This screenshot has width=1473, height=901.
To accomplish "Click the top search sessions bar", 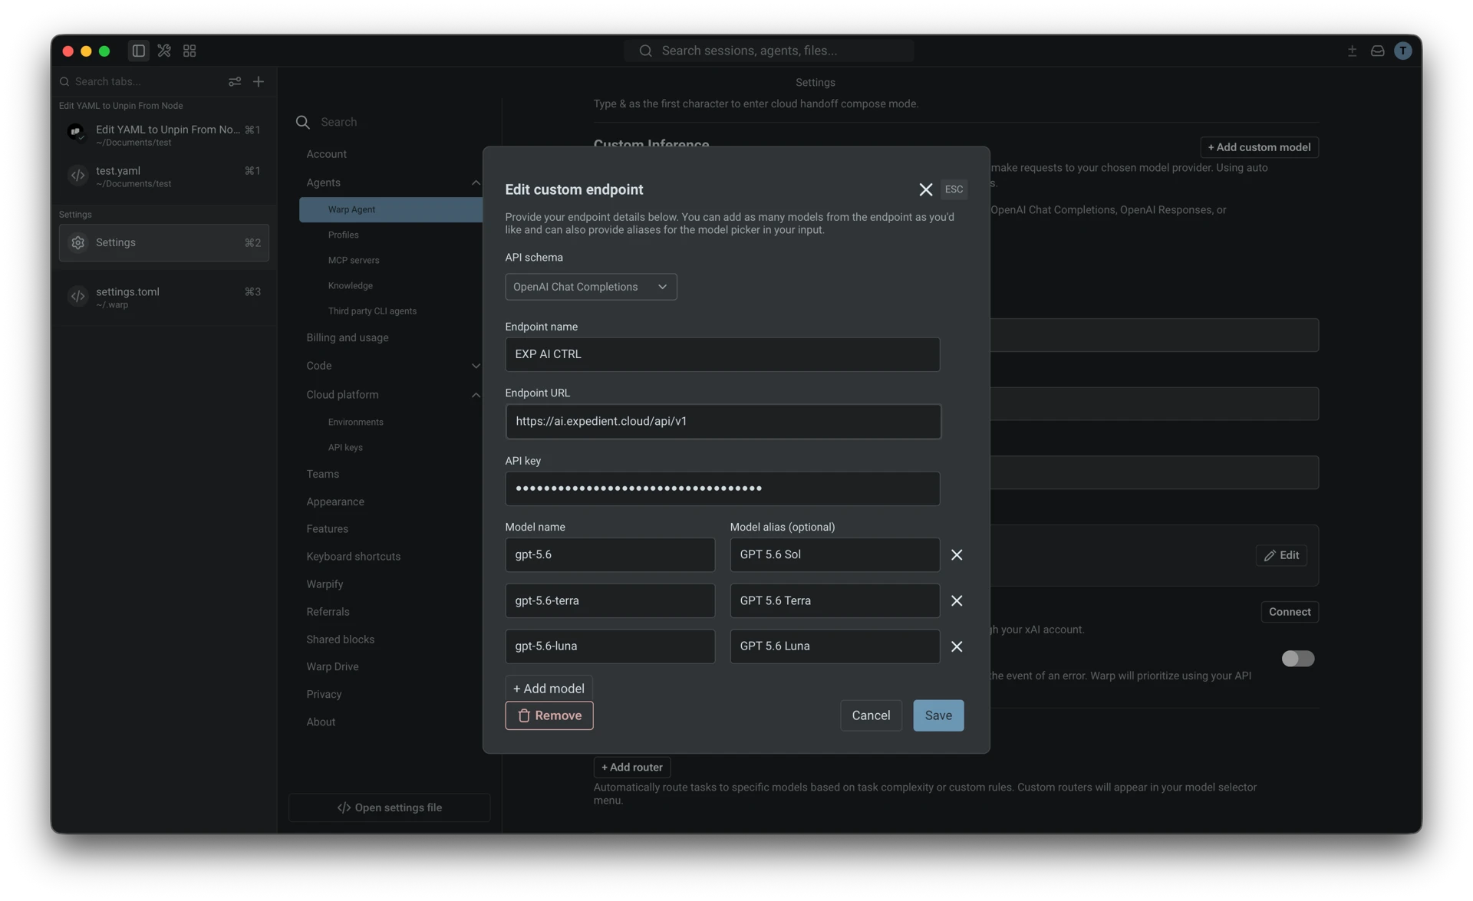I will click(769, 51).
